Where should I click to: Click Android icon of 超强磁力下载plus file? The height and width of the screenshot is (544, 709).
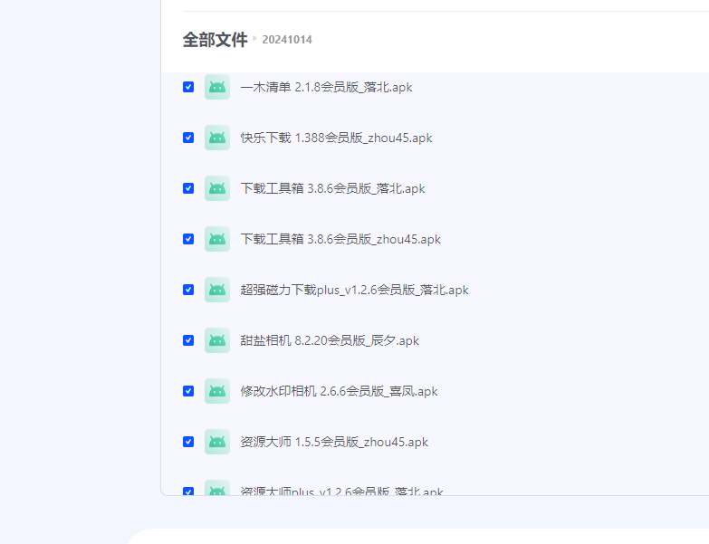point(217,289)
